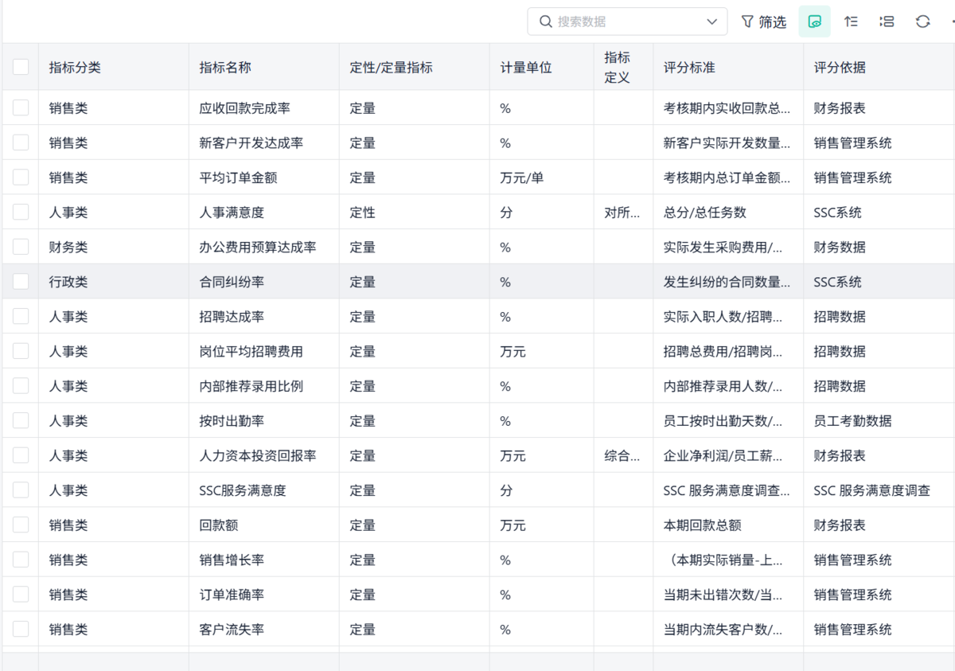This screenshot has height=671, width=955.
Task: Check the 销售增长率 row checkbox
Action: (x=21, y=560)
